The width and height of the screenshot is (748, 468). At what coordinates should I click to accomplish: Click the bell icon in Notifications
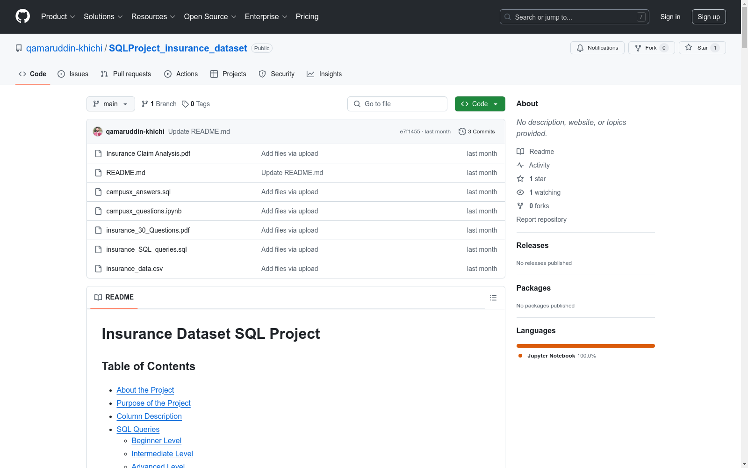click(x=580, y=48)
